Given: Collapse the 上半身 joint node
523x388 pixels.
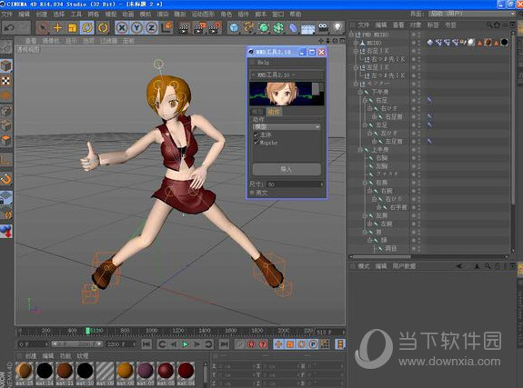Looking at the screenshot, I should point(360,150).
